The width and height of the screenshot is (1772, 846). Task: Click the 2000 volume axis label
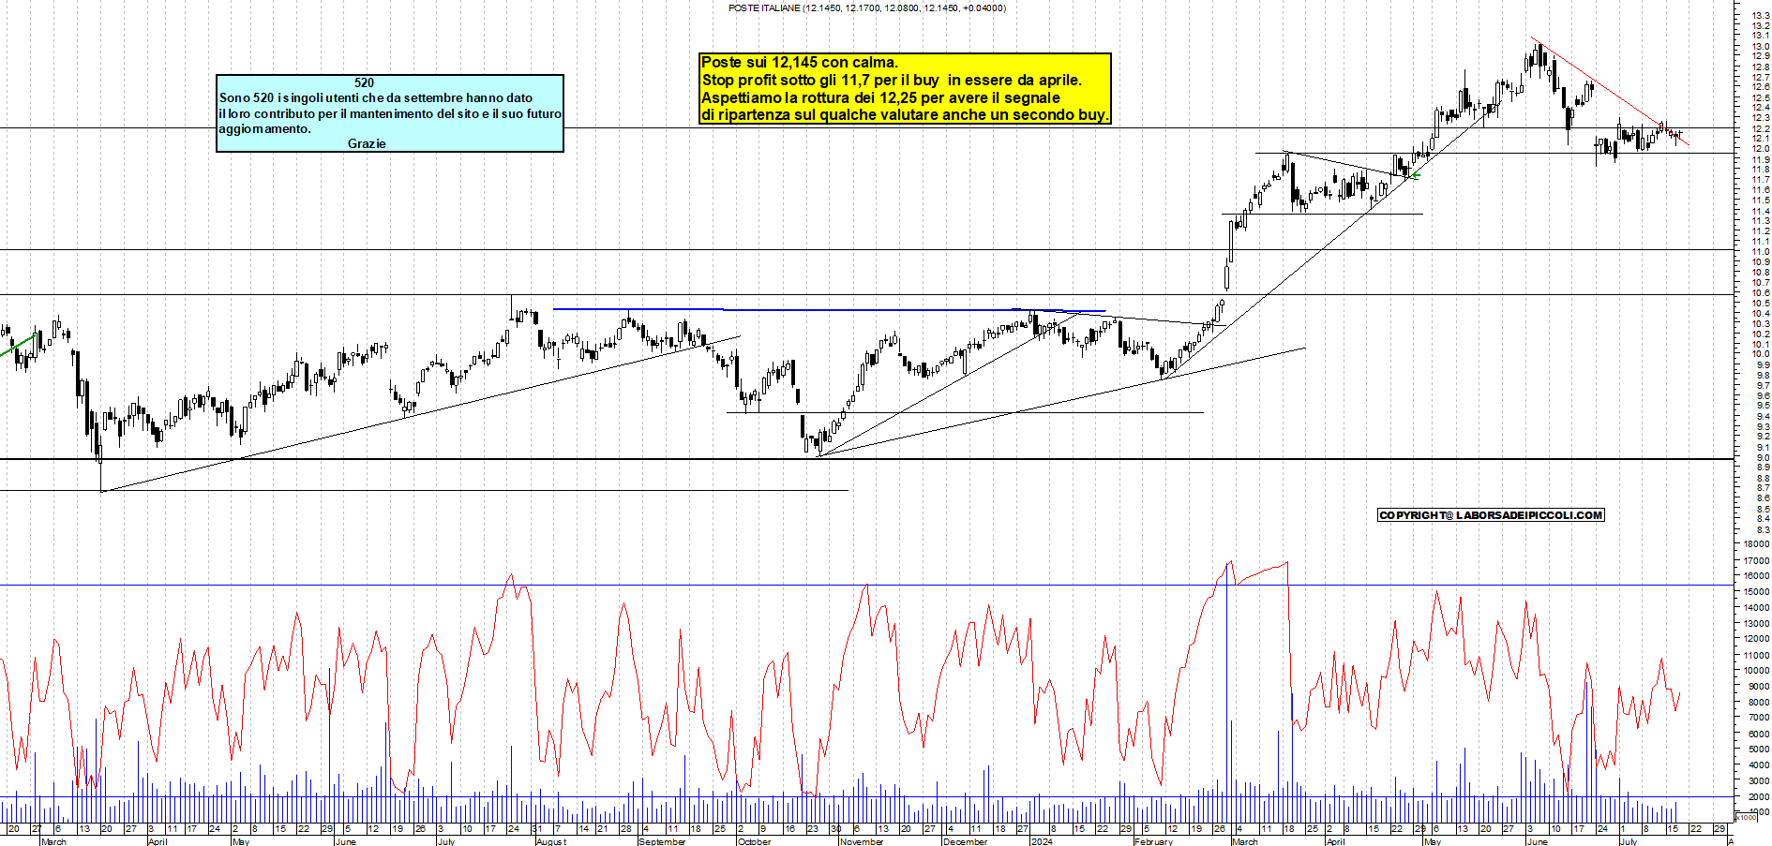pos(1758,796)
